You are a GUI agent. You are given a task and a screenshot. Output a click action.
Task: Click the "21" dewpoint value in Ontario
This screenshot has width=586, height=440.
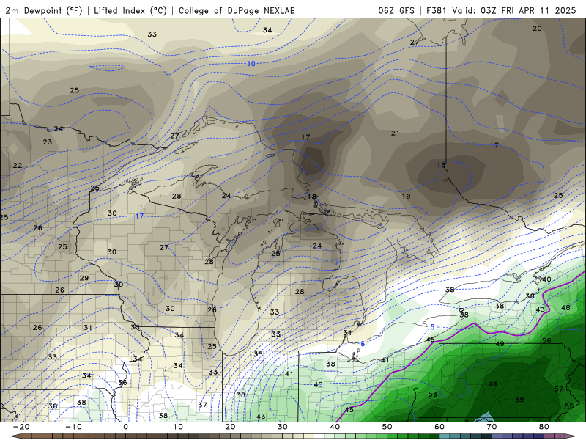[x=396, y=133]
